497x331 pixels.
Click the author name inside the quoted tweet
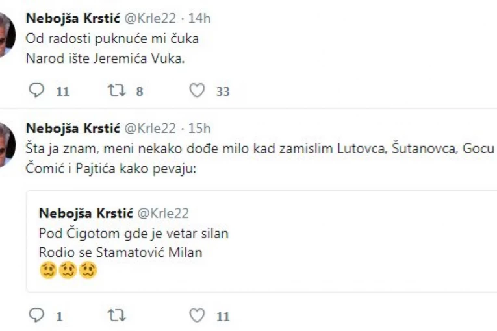pyautogui.click(x=85, y=214)
